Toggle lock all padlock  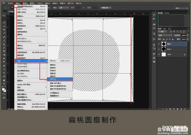point(173,39)
